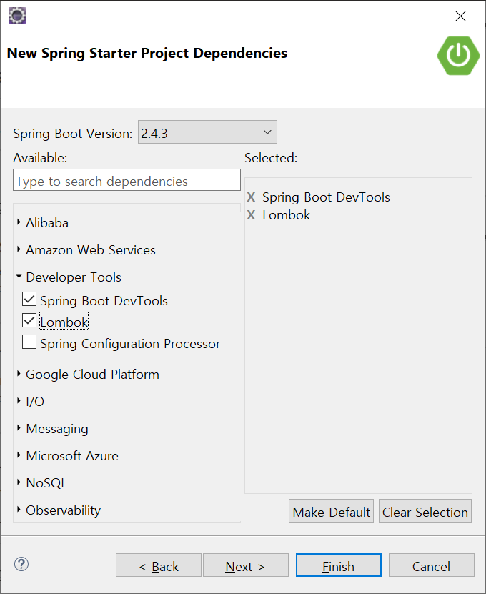Image resolution: width=486 pixels, height=594 pixels.
Task: Click the Make Default button
Action: coord(332,512)
